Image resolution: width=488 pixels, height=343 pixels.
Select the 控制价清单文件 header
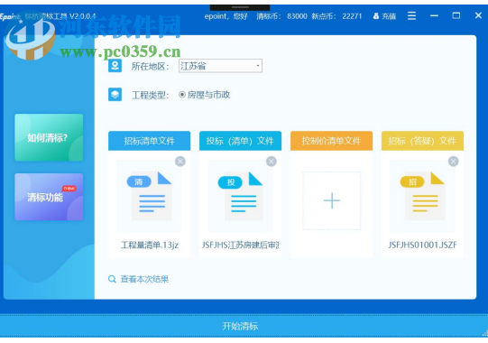click(331, 141)
